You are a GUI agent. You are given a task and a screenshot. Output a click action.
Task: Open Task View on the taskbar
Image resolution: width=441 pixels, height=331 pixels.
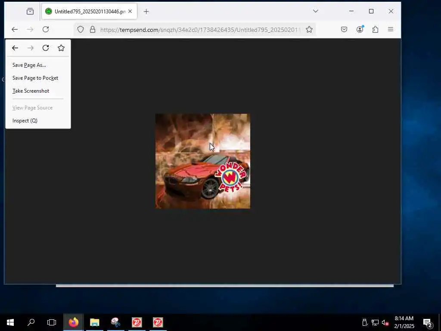click(52, 322)
